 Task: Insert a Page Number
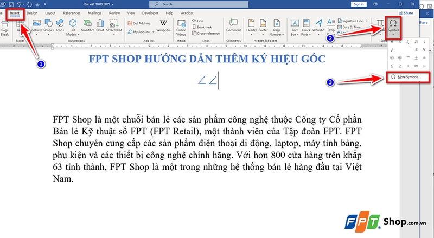tap(277, 28)
